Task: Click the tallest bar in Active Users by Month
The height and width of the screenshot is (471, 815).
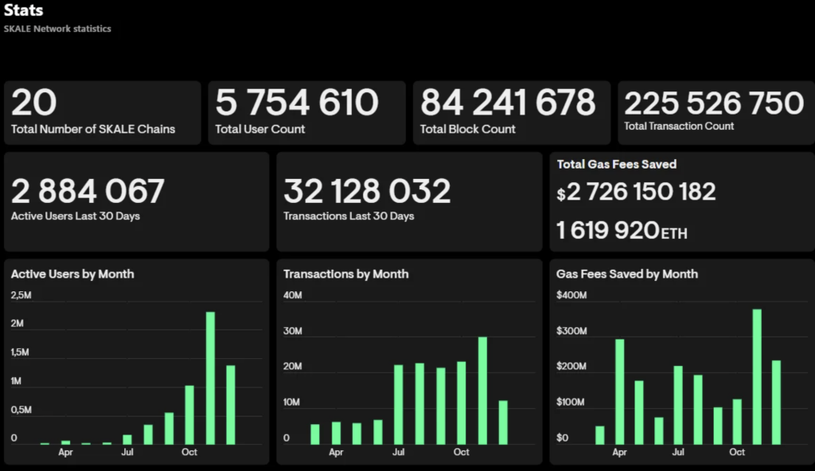Action: coord(210,378)
